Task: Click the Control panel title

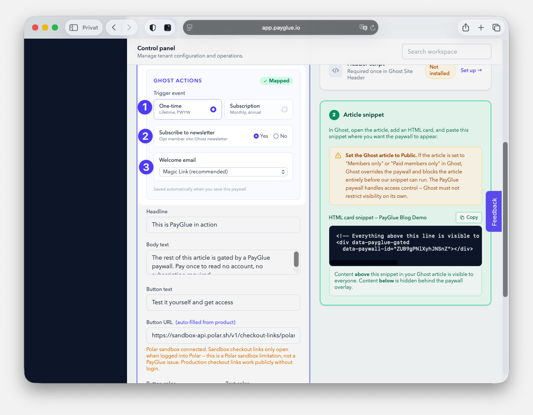Action: [156, 48]
